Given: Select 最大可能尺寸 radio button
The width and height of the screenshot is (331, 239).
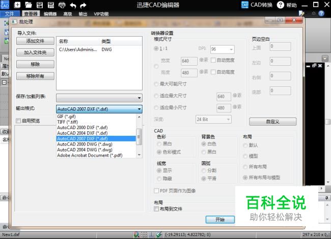Looking at the screenshot, I should pyautogui.click(x=156, y=84).
